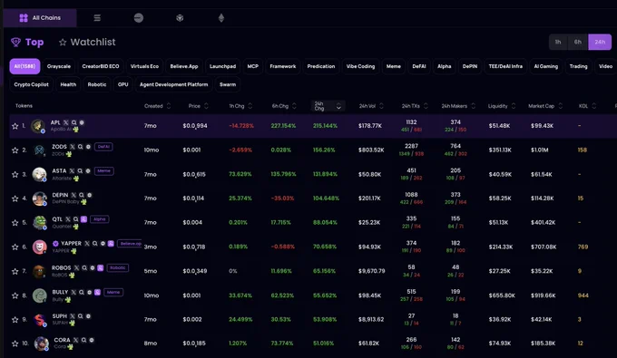
Task: Click the YAPPER token avatar
Action: (39, 247)
